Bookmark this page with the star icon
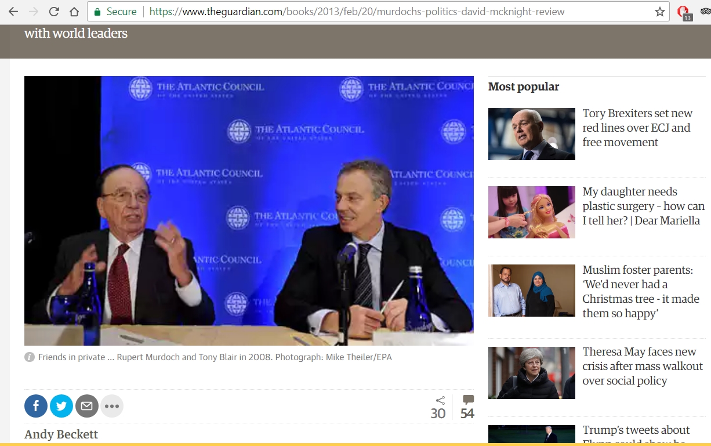711x446 pixels. coord(660,12)
